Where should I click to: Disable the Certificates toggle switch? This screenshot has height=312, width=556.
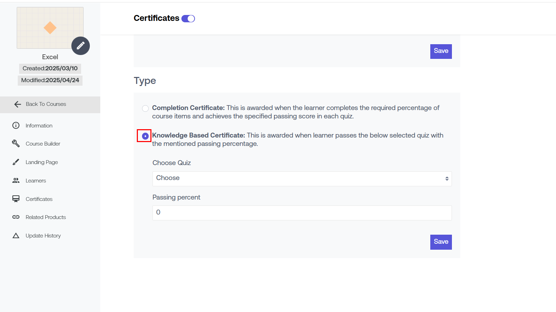click(x=188, y=18)
